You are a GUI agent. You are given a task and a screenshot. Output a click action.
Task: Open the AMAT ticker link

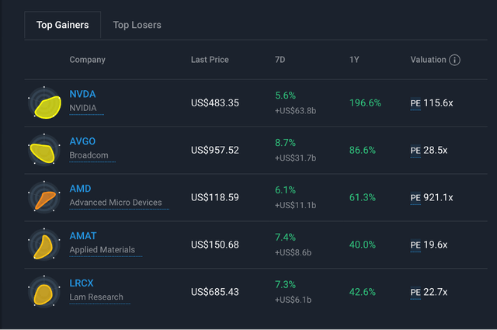coord(82,236)
